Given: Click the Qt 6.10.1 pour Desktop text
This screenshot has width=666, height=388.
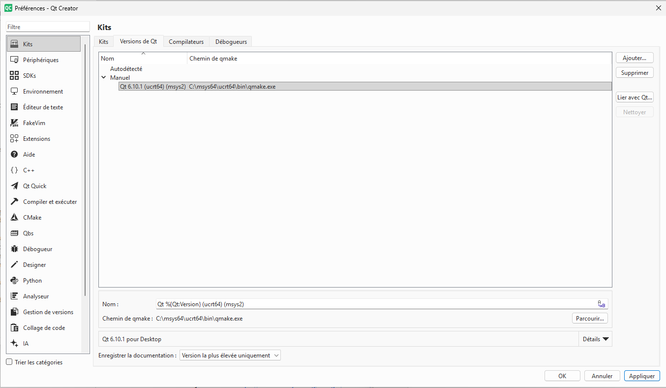Looking at the screenshot, I should point(132,339).
